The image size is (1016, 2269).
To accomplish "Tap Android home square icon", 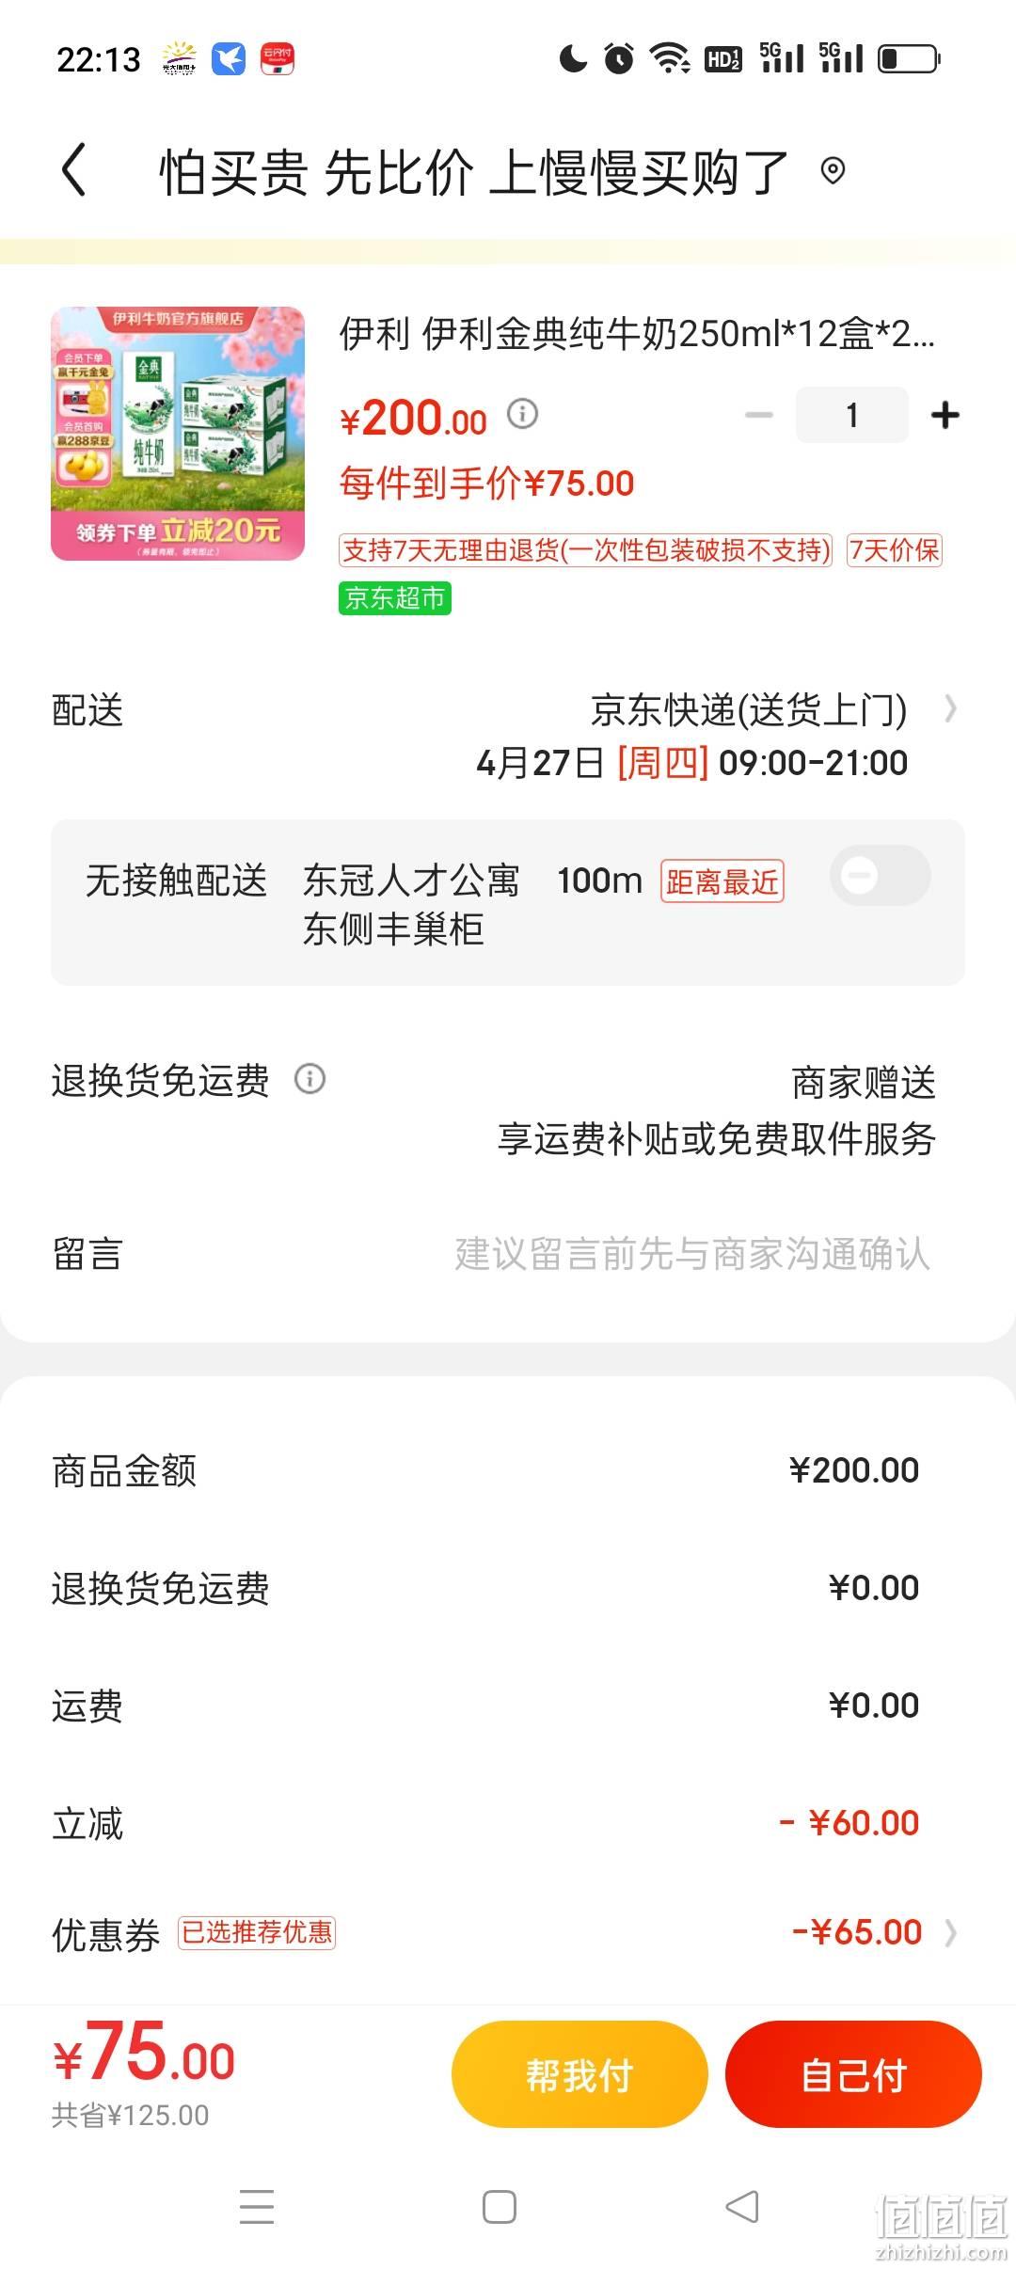I will (500, 2206).
